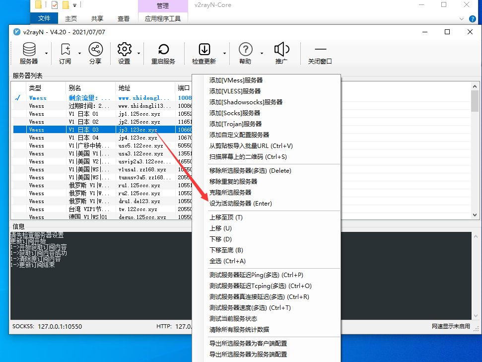Sort by the 别名 column header

(90, 88)
